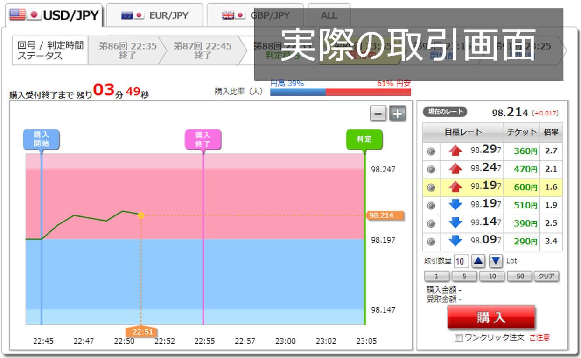Select radio for down 98.097 target
Image resolution: width=581 pixels, height=358 pixels.
[x=431, y=242]
